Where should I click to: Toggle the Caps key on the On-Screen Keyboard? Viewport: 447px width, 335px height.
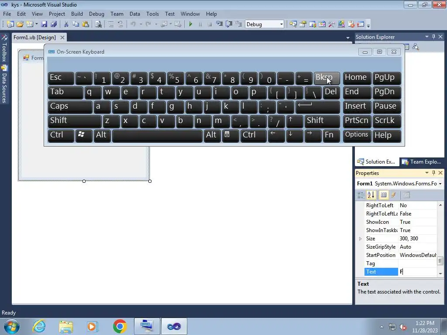click(x=70, y=107)
